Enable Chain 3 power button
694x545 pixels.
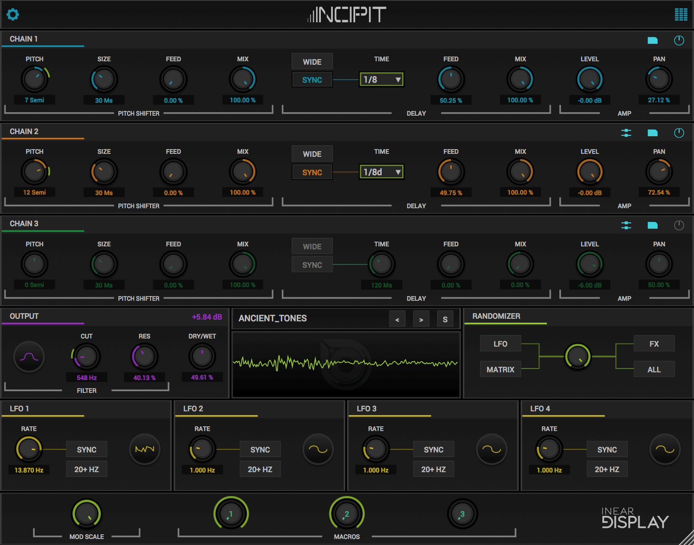click(679, 225)
